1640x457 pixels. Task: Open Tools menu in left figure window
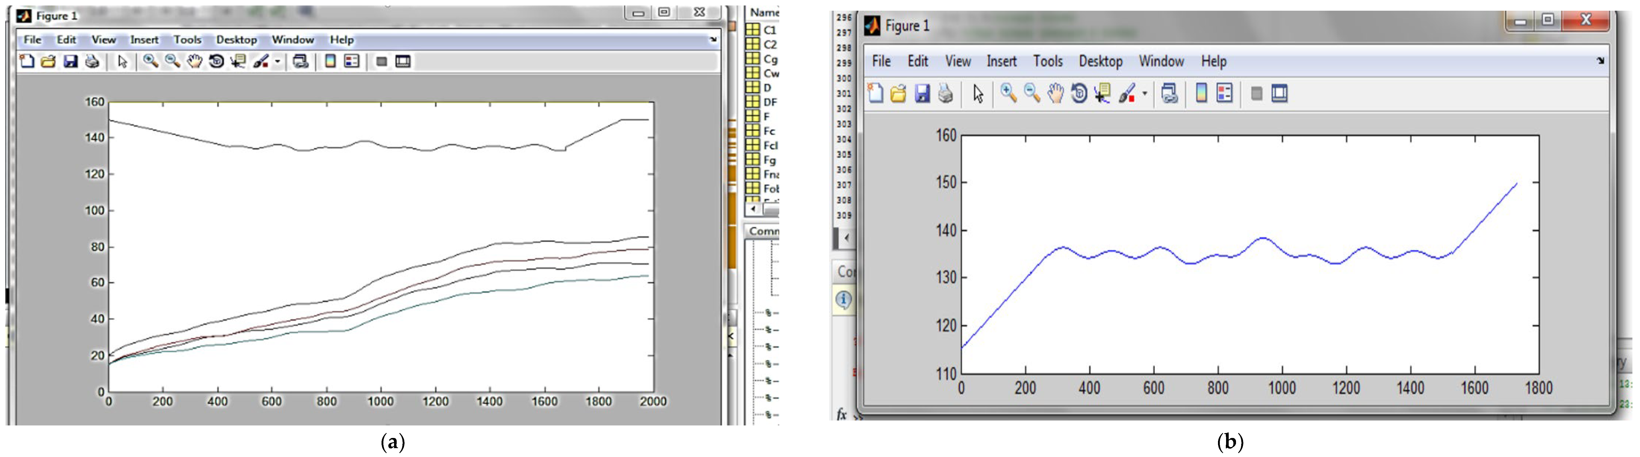coord(187,39)
